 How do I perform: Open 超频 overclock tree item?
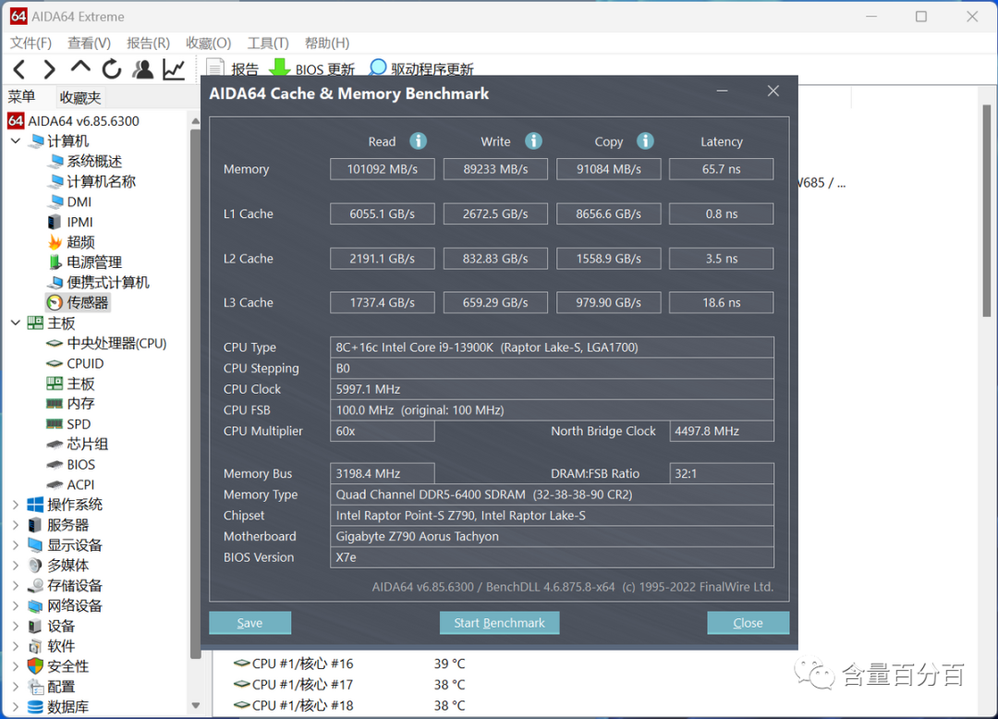[x=72, y=242]
